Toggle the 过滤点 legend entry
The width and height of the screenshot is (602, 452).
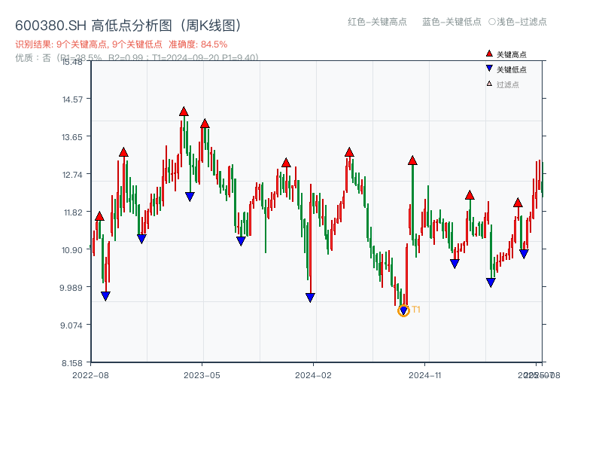[x=503, y=84]
